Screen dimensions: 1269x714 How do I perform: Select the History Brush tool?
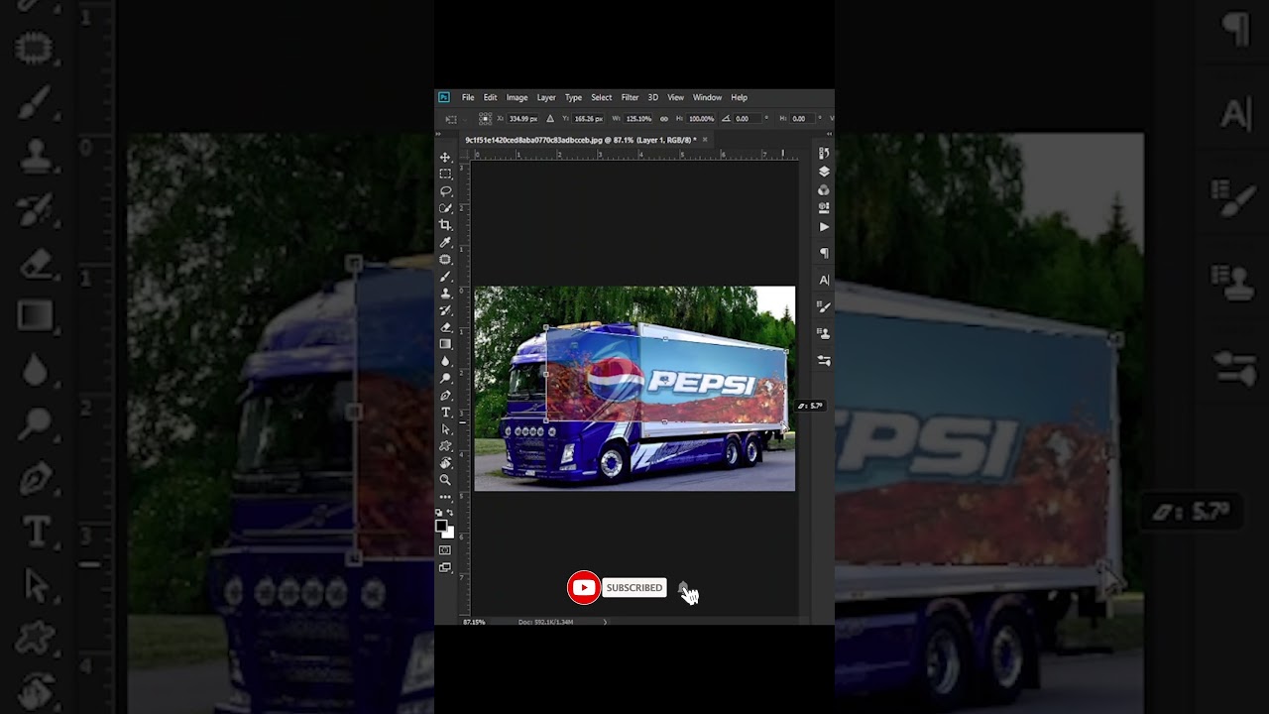[445, 310]
